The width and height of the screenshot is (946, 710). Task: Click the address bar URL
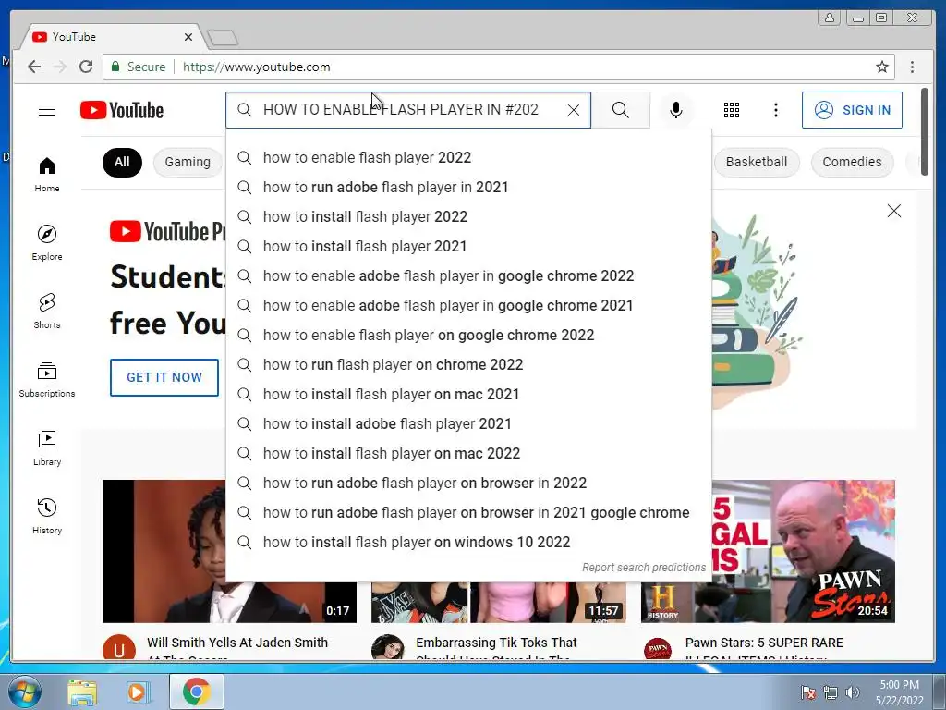[x=257, y=67]
